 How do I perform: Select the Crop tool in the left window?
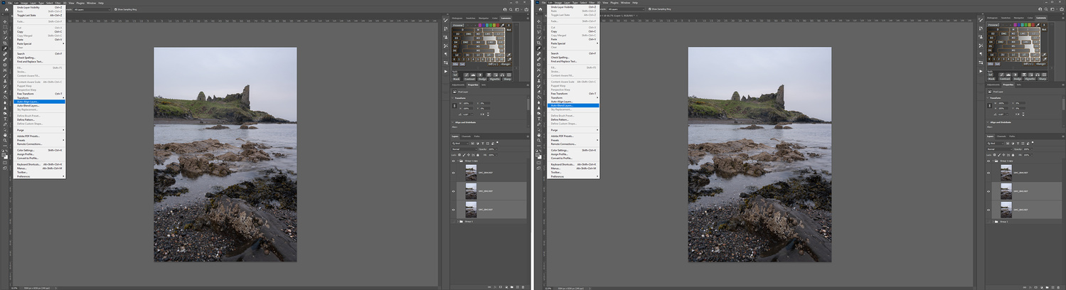(x=4, y=43)
